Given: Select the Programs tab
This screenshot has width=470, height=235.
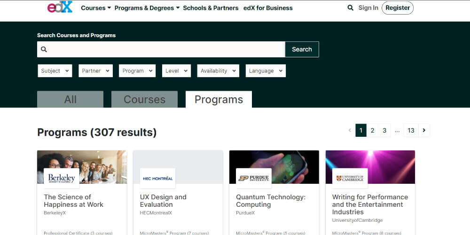Looking at the screenshot, I should coord(219,99).
